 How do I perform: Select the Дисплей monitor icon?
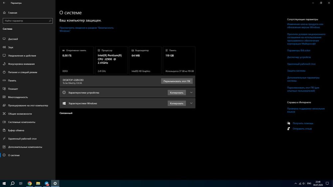[x=4, y=39]
